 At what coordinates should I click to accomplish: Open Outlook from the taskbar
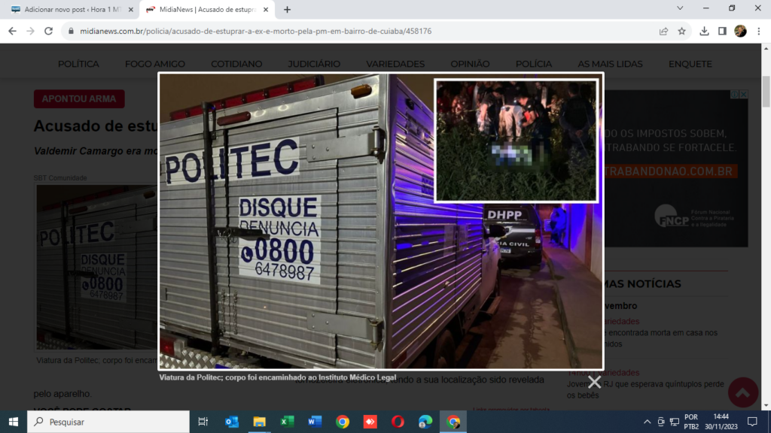(232, 422)
